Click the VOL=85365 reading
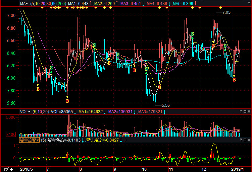252x172 pixels. pyautogui.click(x=62, y=112)
